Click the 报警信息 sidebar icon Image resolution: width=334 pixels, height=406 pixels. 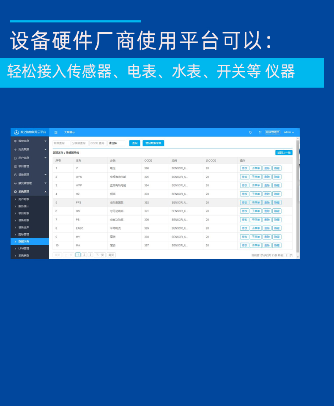tap(15, 141)
